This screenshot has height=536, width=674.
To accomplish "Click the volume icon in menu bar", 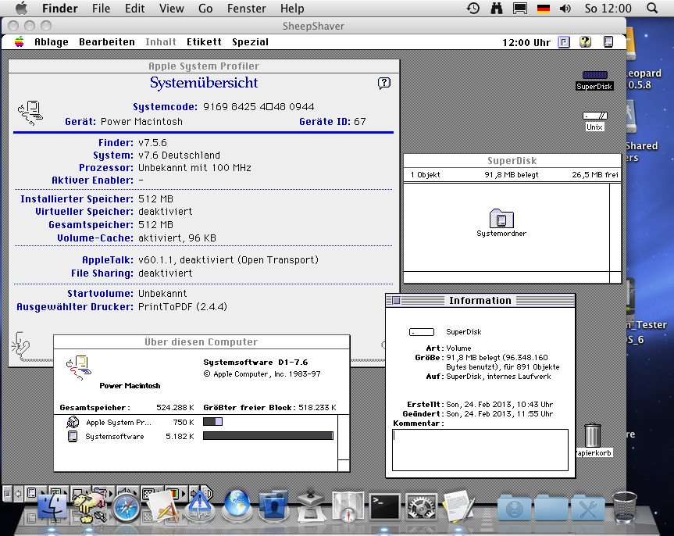I will [x=565, y=8].
